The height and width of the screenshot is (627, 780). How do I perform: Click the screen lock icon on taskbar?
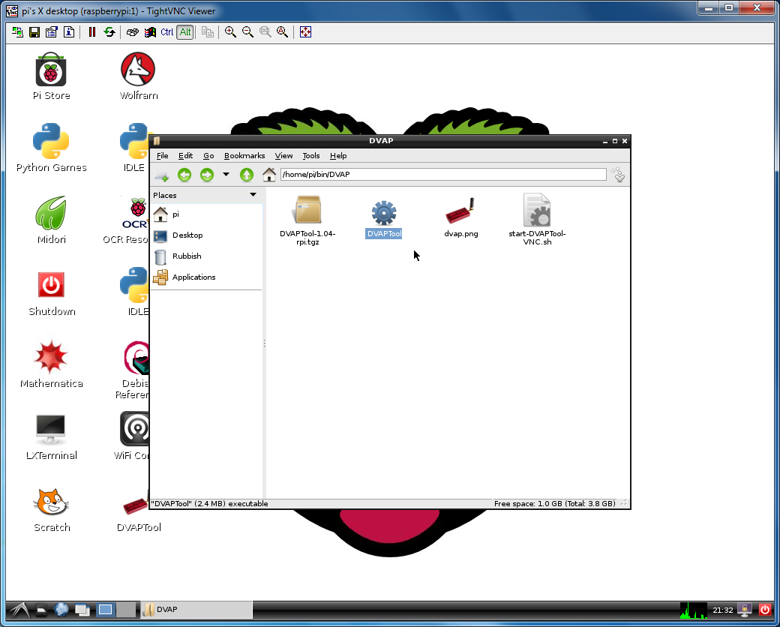(745, 610)
